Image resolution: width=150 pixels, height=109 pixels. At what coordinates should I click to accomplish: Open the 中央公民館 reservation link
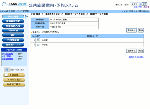(x=8, y=54)
